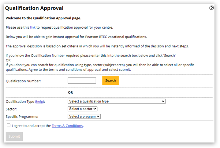The image size is (220, 148).
Task: Tick the agree to terms checkbox
Action: 9,125
